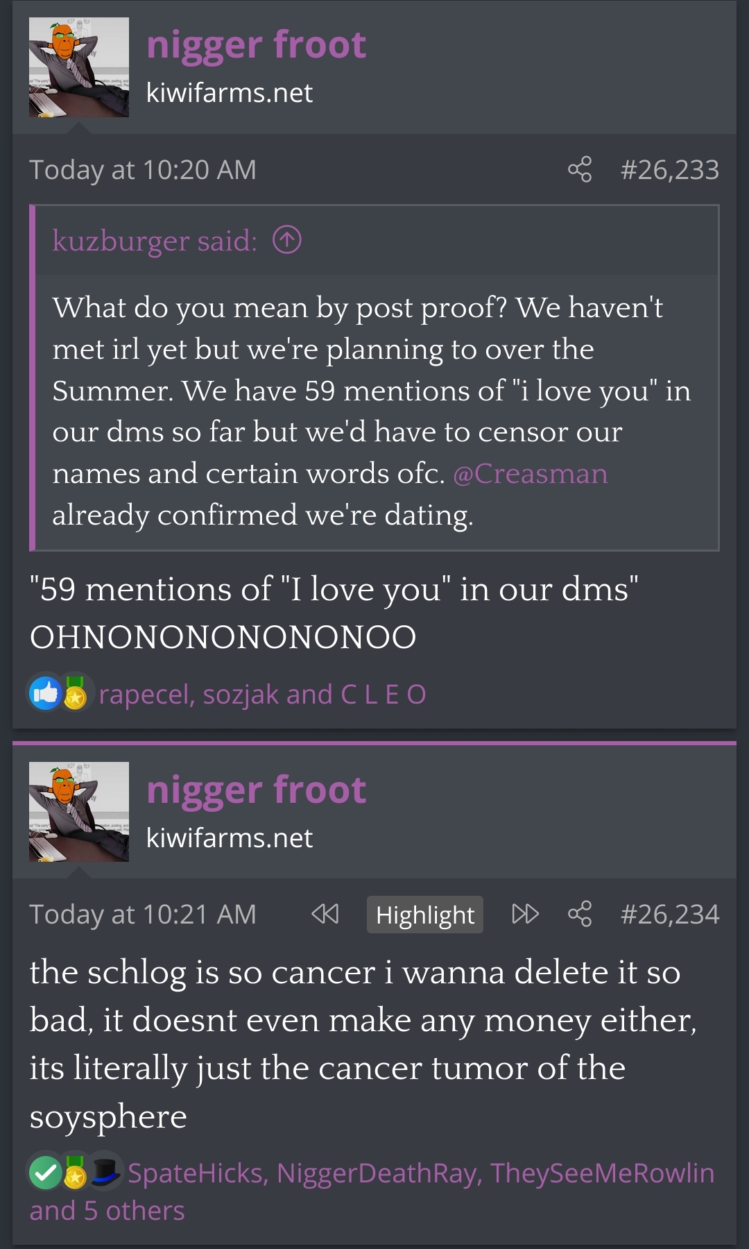Click the first post's author avatar thumbnail
Viewport: 749px width, 1249px height.
(79, 67)
